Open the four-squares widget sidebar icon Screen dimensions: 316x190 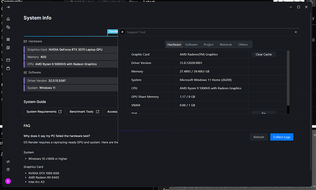[x=8, y=47]
